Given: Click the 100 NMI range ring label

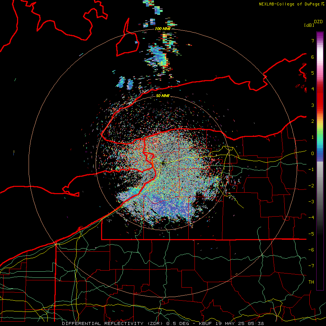Looking at the screenshot, I should 163,29.
